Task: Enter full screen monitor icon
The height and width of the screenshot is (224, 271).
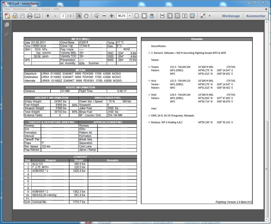Action: coord(192,16)
